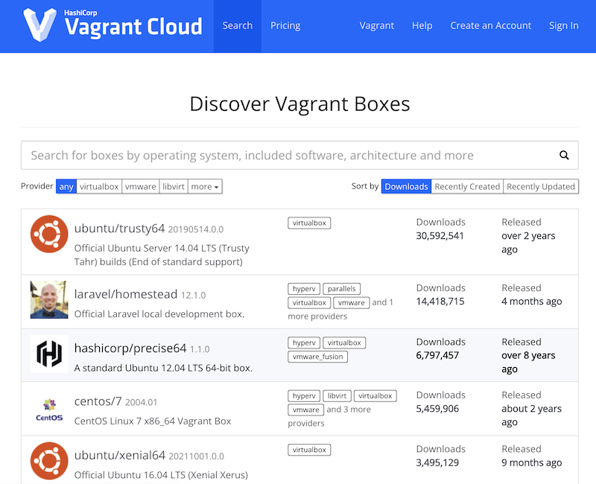Click the 14,418,715 downloads count
The width and height of the screenshot is (596, 484).
point(440,302)
